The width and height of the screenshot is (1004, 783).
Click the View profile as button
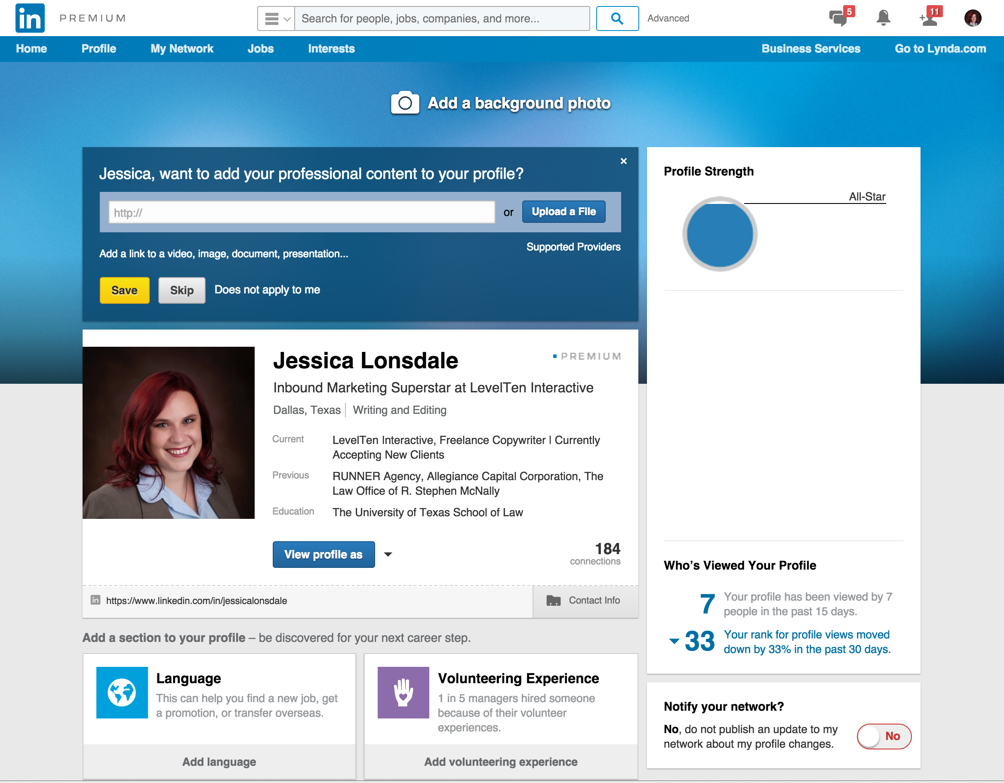[323, 555]
